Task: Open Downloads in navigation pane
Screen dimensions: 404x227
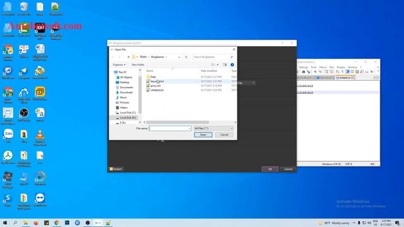Action: [124, 93]
